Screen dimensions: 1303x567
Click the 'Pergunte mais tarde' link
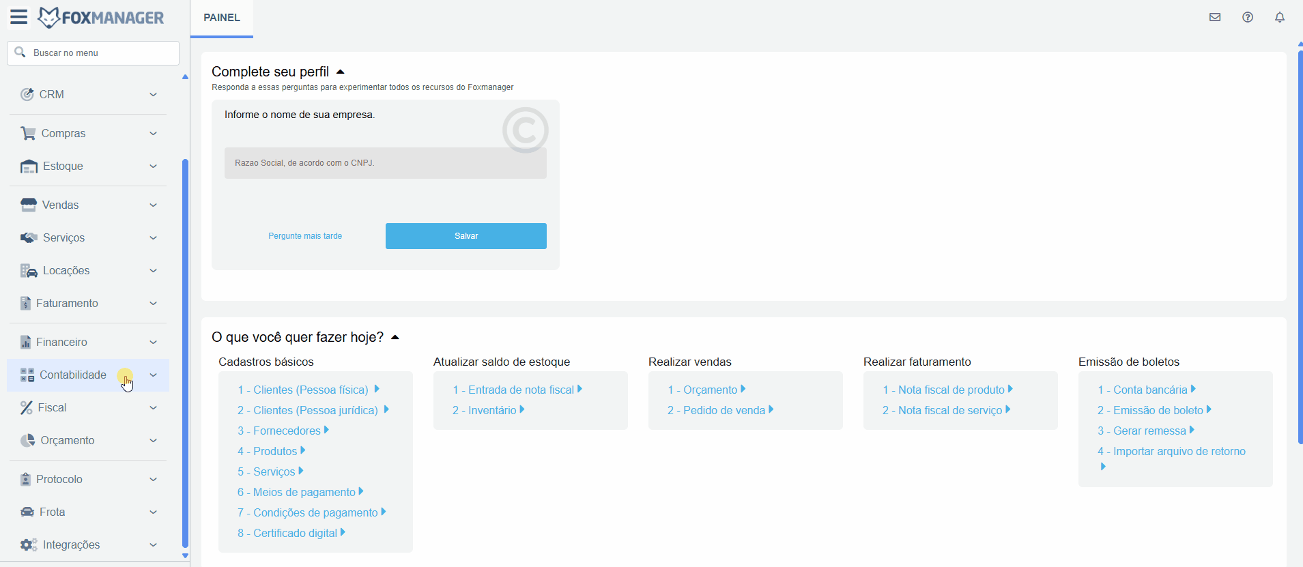[x=305, y=236]
